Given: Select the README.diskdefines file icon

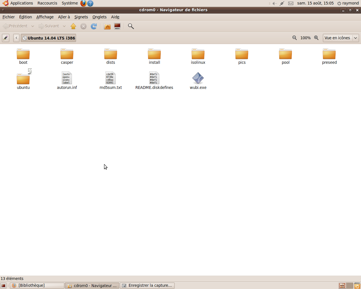Looking at the screenshot, I should 154,78.
